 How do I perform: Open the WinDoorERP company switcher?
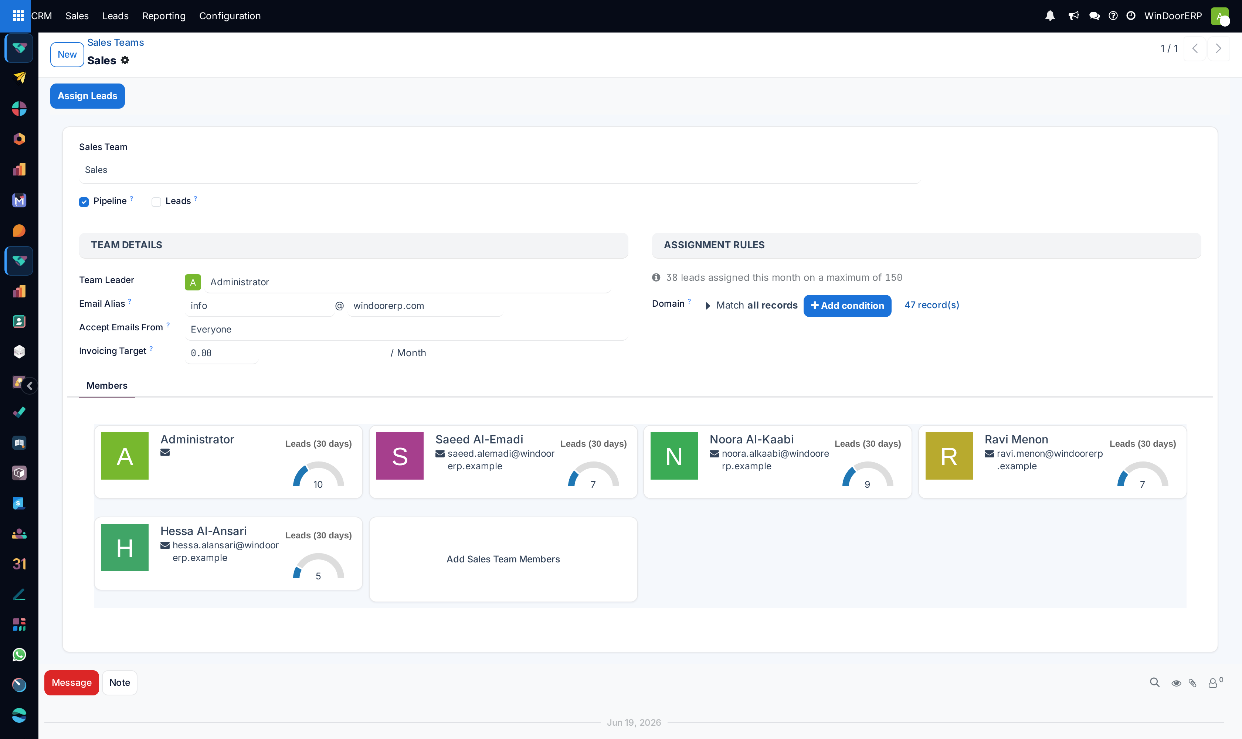pyautogui.click(x=1173, y=16)
